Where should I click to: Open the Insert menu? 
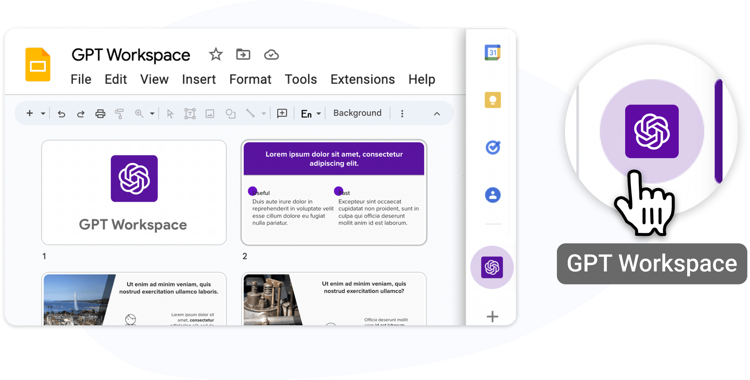[x=199, y=79]
